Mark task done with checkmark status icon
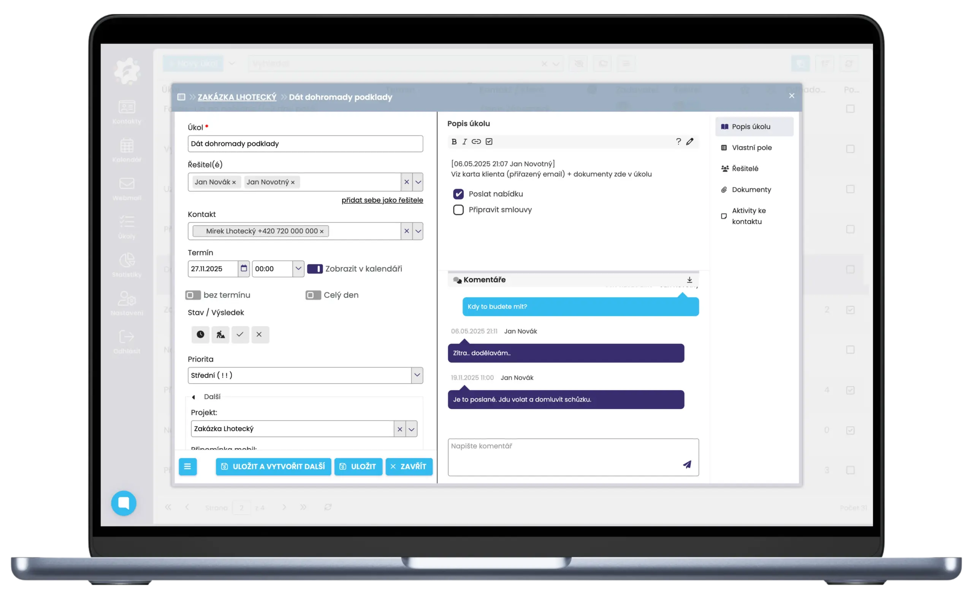Viewport: 973px width, 599px height. click(x=240, y=335)
